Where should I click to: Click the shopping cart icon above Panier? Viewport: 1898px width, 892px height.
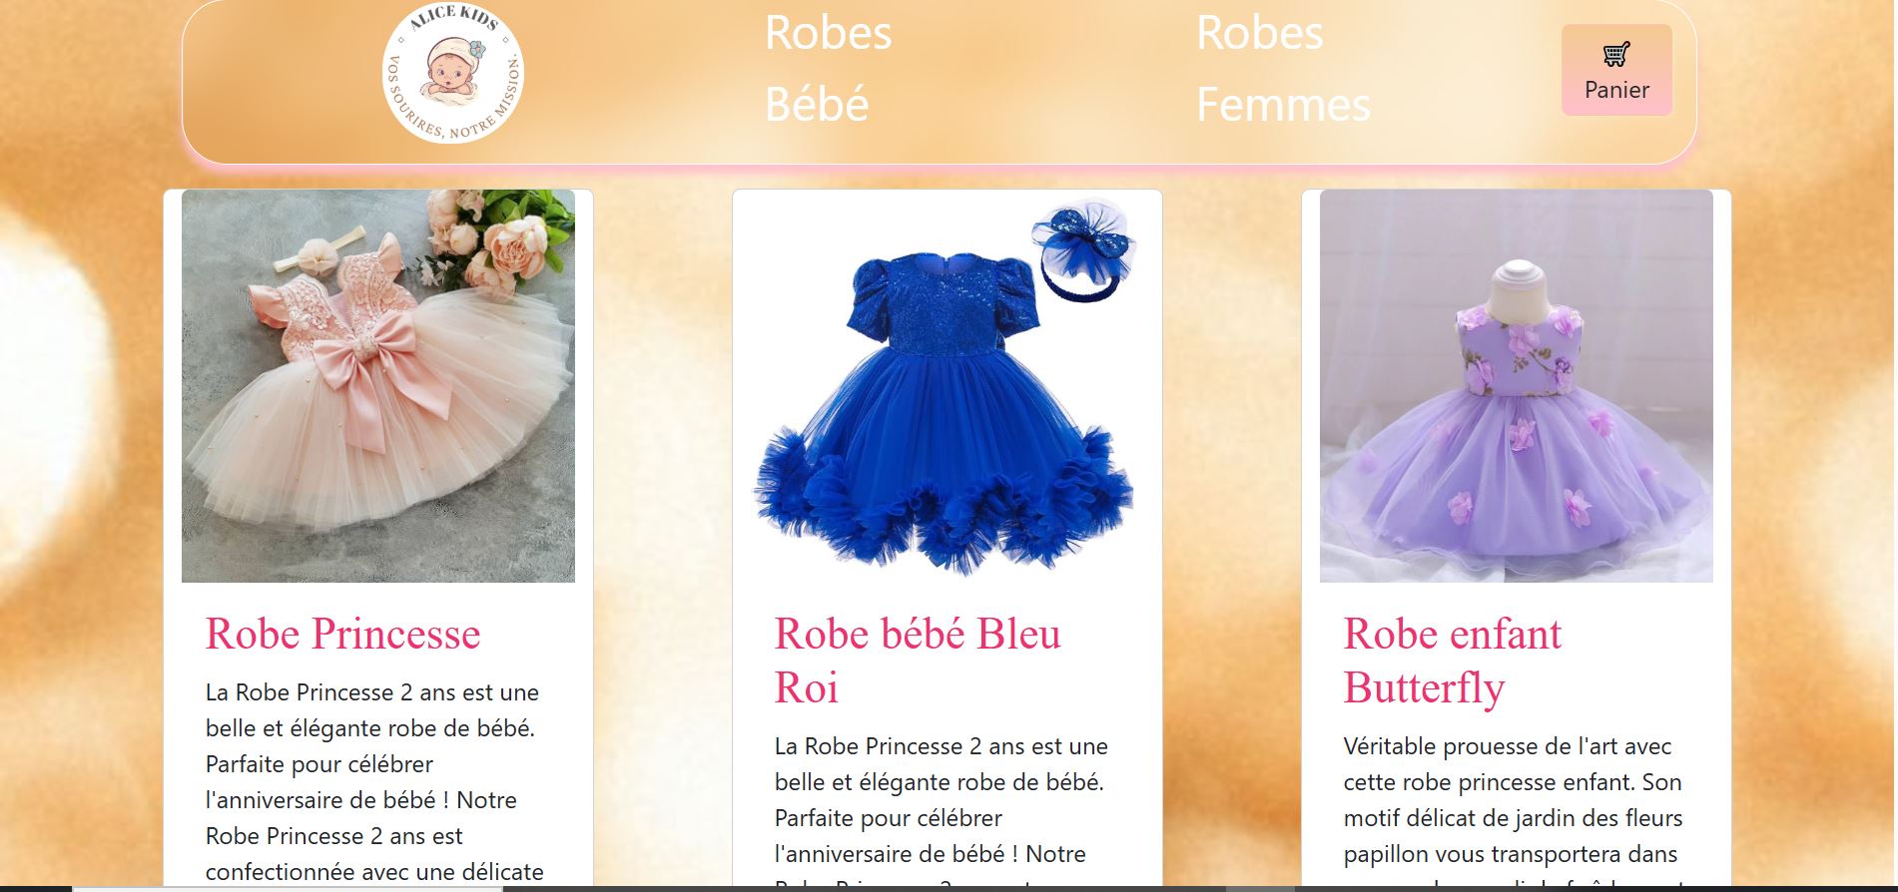click(1616, 54)
